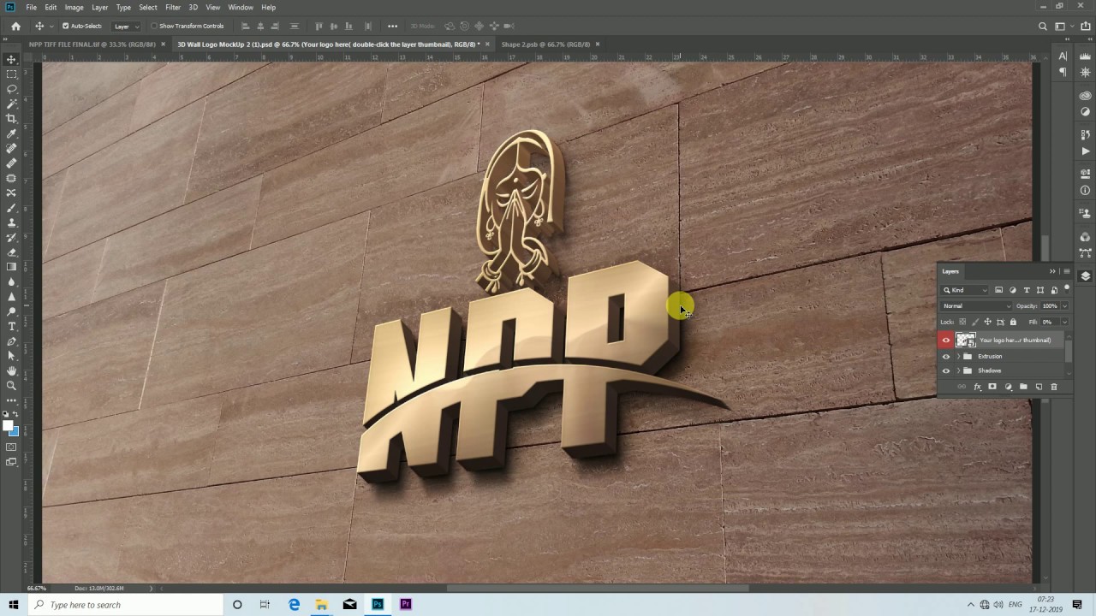Toggle layer filtering switch on or off
Screen dimensions: 1096x616
[x=1067, y=288]
